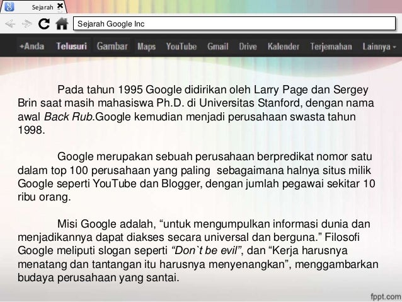Viewport: 402px width, 302px height.
Task: Go to home via house icon
Action: tap(62, 23)
